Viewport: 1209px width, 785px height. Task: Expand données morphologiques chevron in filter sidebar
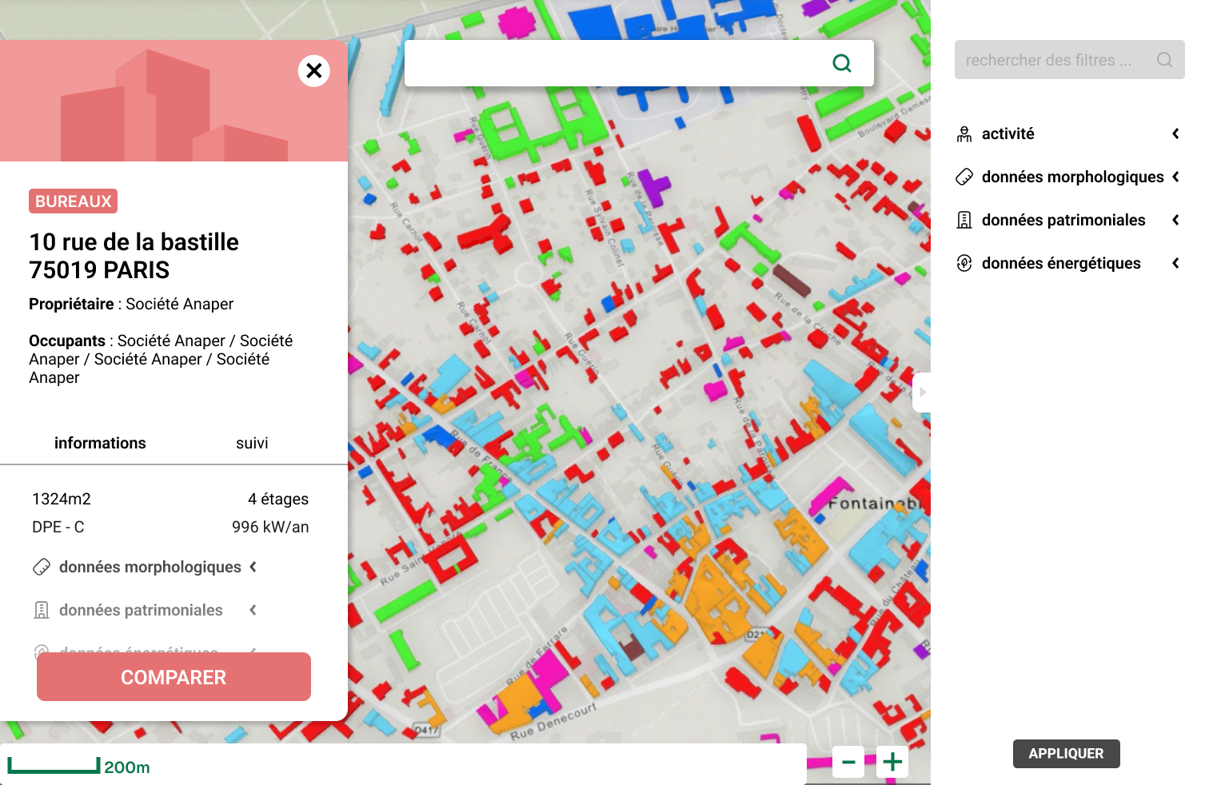point(1175,177)
